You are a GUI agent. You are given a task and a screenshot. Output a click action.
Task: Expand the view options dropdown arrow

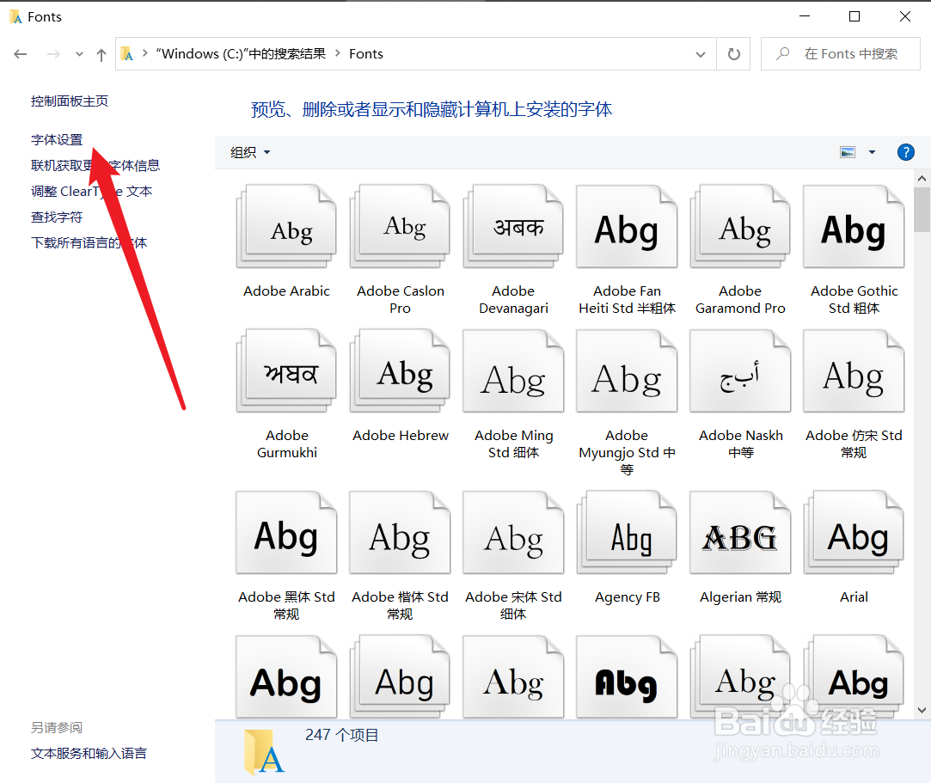[x=872, y=153]
